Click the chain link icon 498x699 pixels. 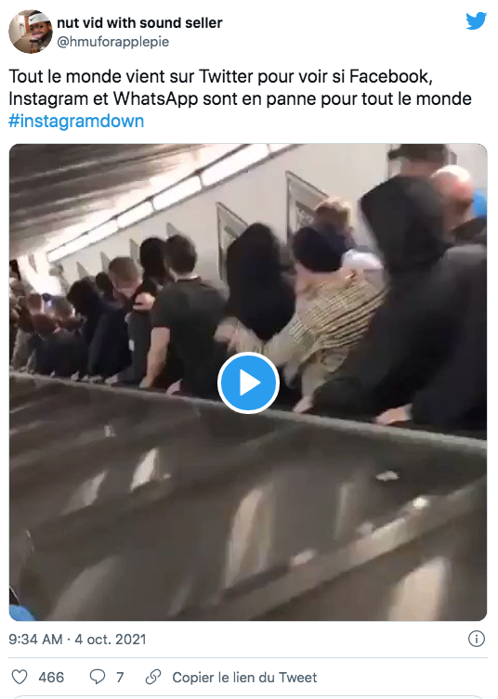pyautogui.click(x=153, y=677)
